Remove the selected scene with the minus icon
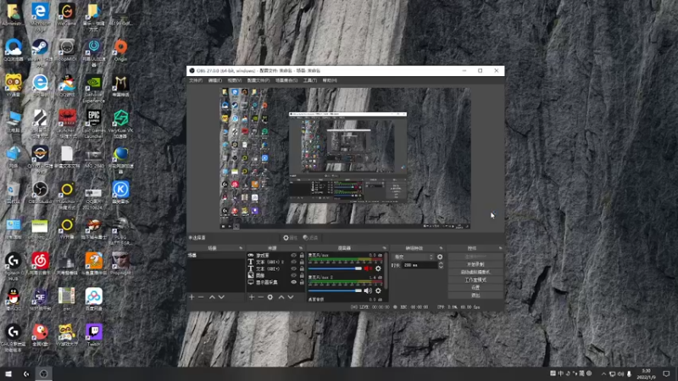This screenshot has height=381, width=678. (201, 297)
